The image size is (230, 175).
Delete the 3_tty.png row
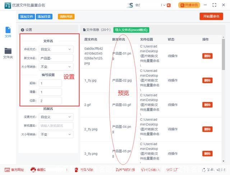[207, 153]
